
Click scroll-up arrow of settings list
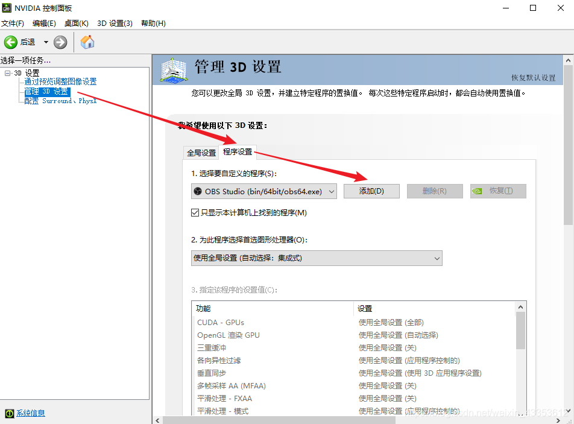[520, 307]
